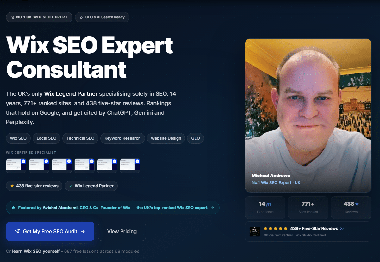The image size is (380, 262).
Task: Click the 438+ Five-Star Reviews text
Action: [x=314, y=228]
